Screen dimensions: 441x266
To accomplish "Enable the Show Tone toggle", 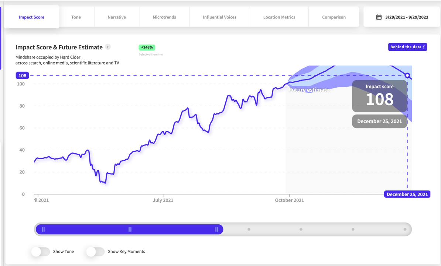I will 41,252.
